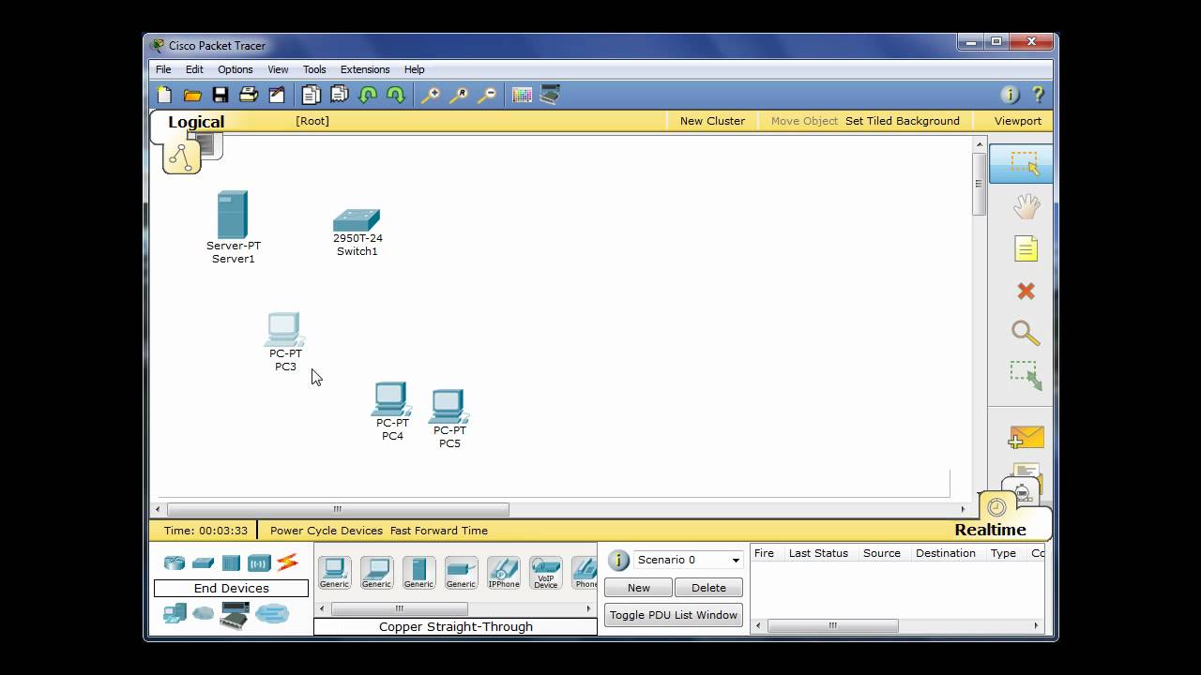The image size is (1201, 675).
Task: Select PC4 on the workspace
Action: tap(391, 399)
